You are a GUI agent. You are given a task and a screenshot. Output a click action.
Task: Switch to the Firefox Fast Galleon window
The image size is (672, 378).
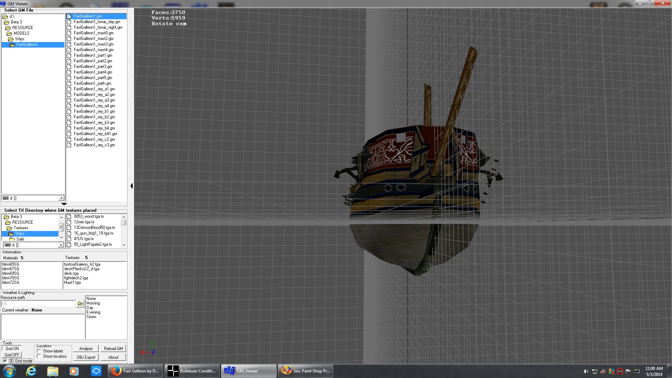pos(135,371)
